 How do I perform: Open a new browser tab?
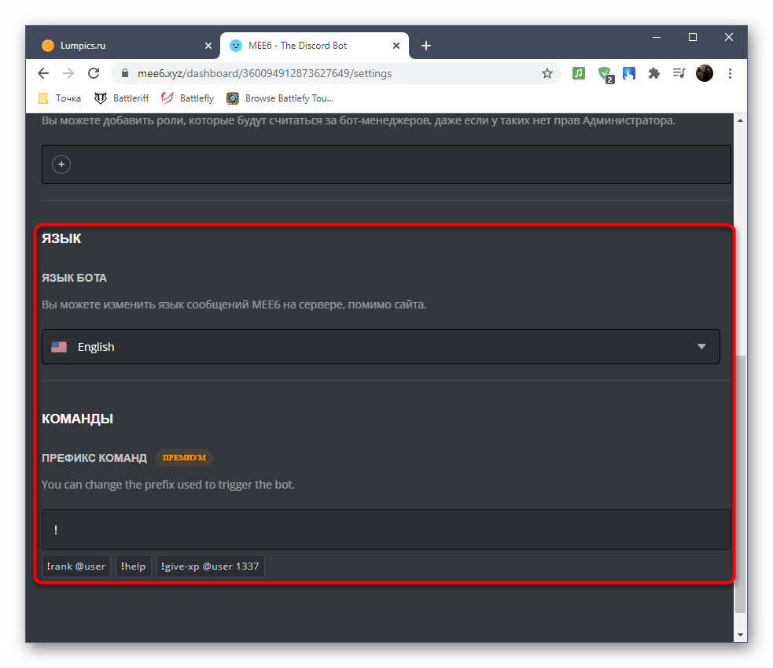coord(426,46)
